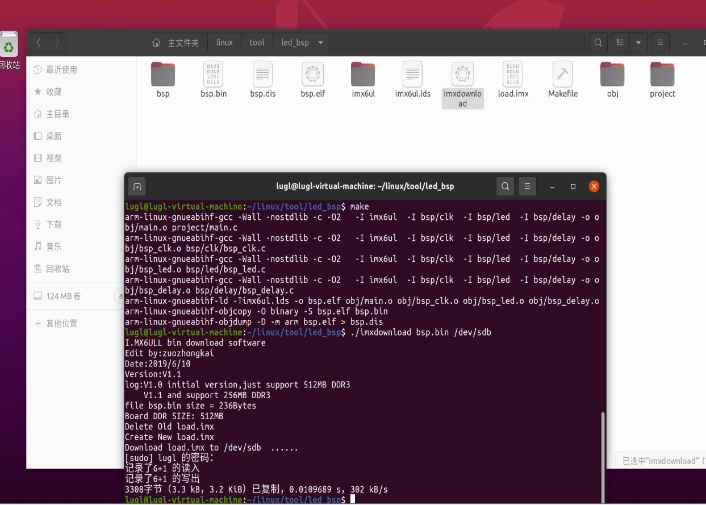This screenshot has width=706, height=505.
Task: Navigate to linux breadcrumb
Action: click(224, 43)
